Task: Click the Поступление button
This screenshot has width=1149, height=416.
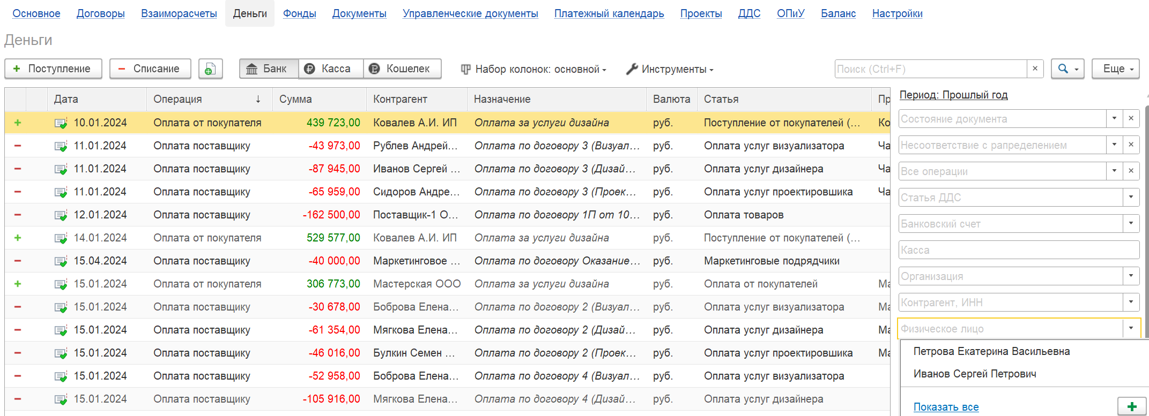Action: 53,69
